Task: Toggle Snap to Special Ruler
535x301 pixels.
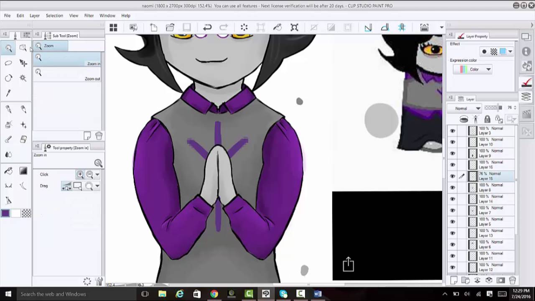Action: coord(385,28)
